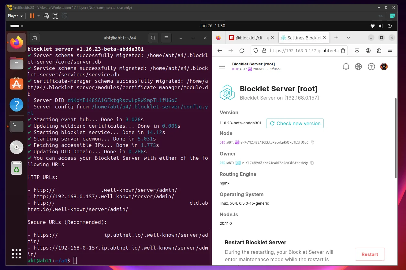Viewport: 406px width, 270px height.
Task: Open the VMware notes icon
Action: pyautogui.click(x=393, y=16)
